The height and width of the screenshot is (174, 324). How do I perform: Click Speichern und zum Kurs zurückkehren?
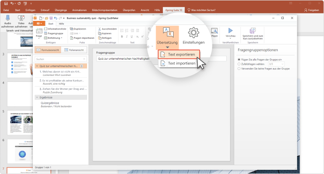pos(253,34)
